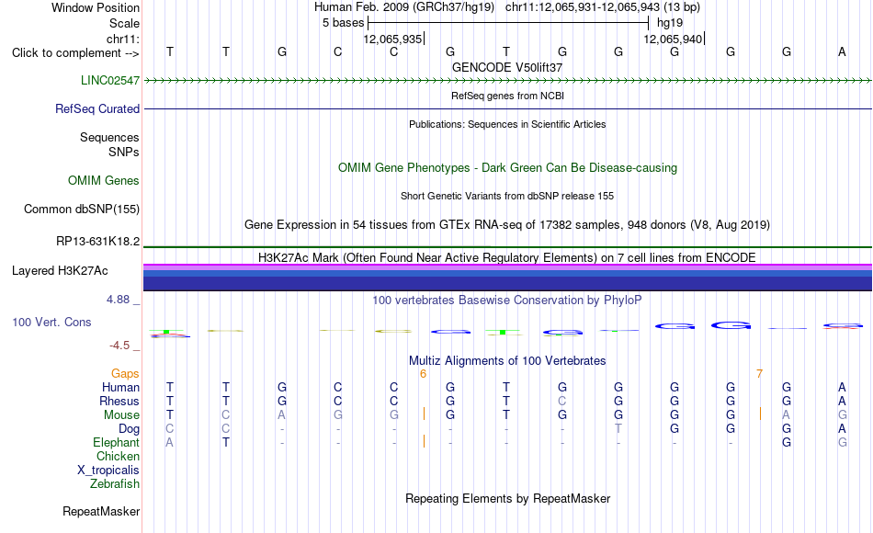The height and width of the screenshot is (533, 873).
Task: Click the RP13-631K18.2 GTEx label
Action: tap(98, 241)
